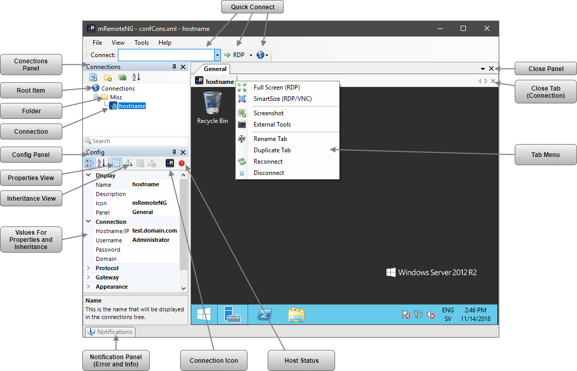Open the Notifications panel at the bottom
Screen dimensions: 577x371
(110, 332)
